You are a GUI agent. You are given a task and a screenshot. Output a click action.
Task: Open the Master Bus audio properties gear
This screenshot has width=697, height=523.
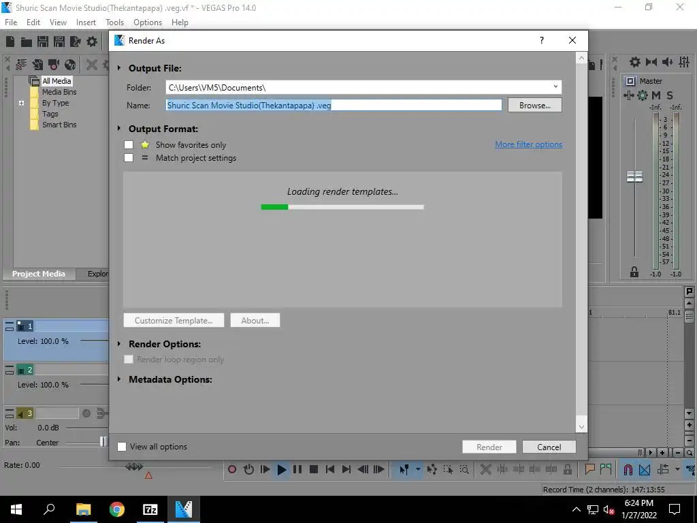(x=635, y=62)
